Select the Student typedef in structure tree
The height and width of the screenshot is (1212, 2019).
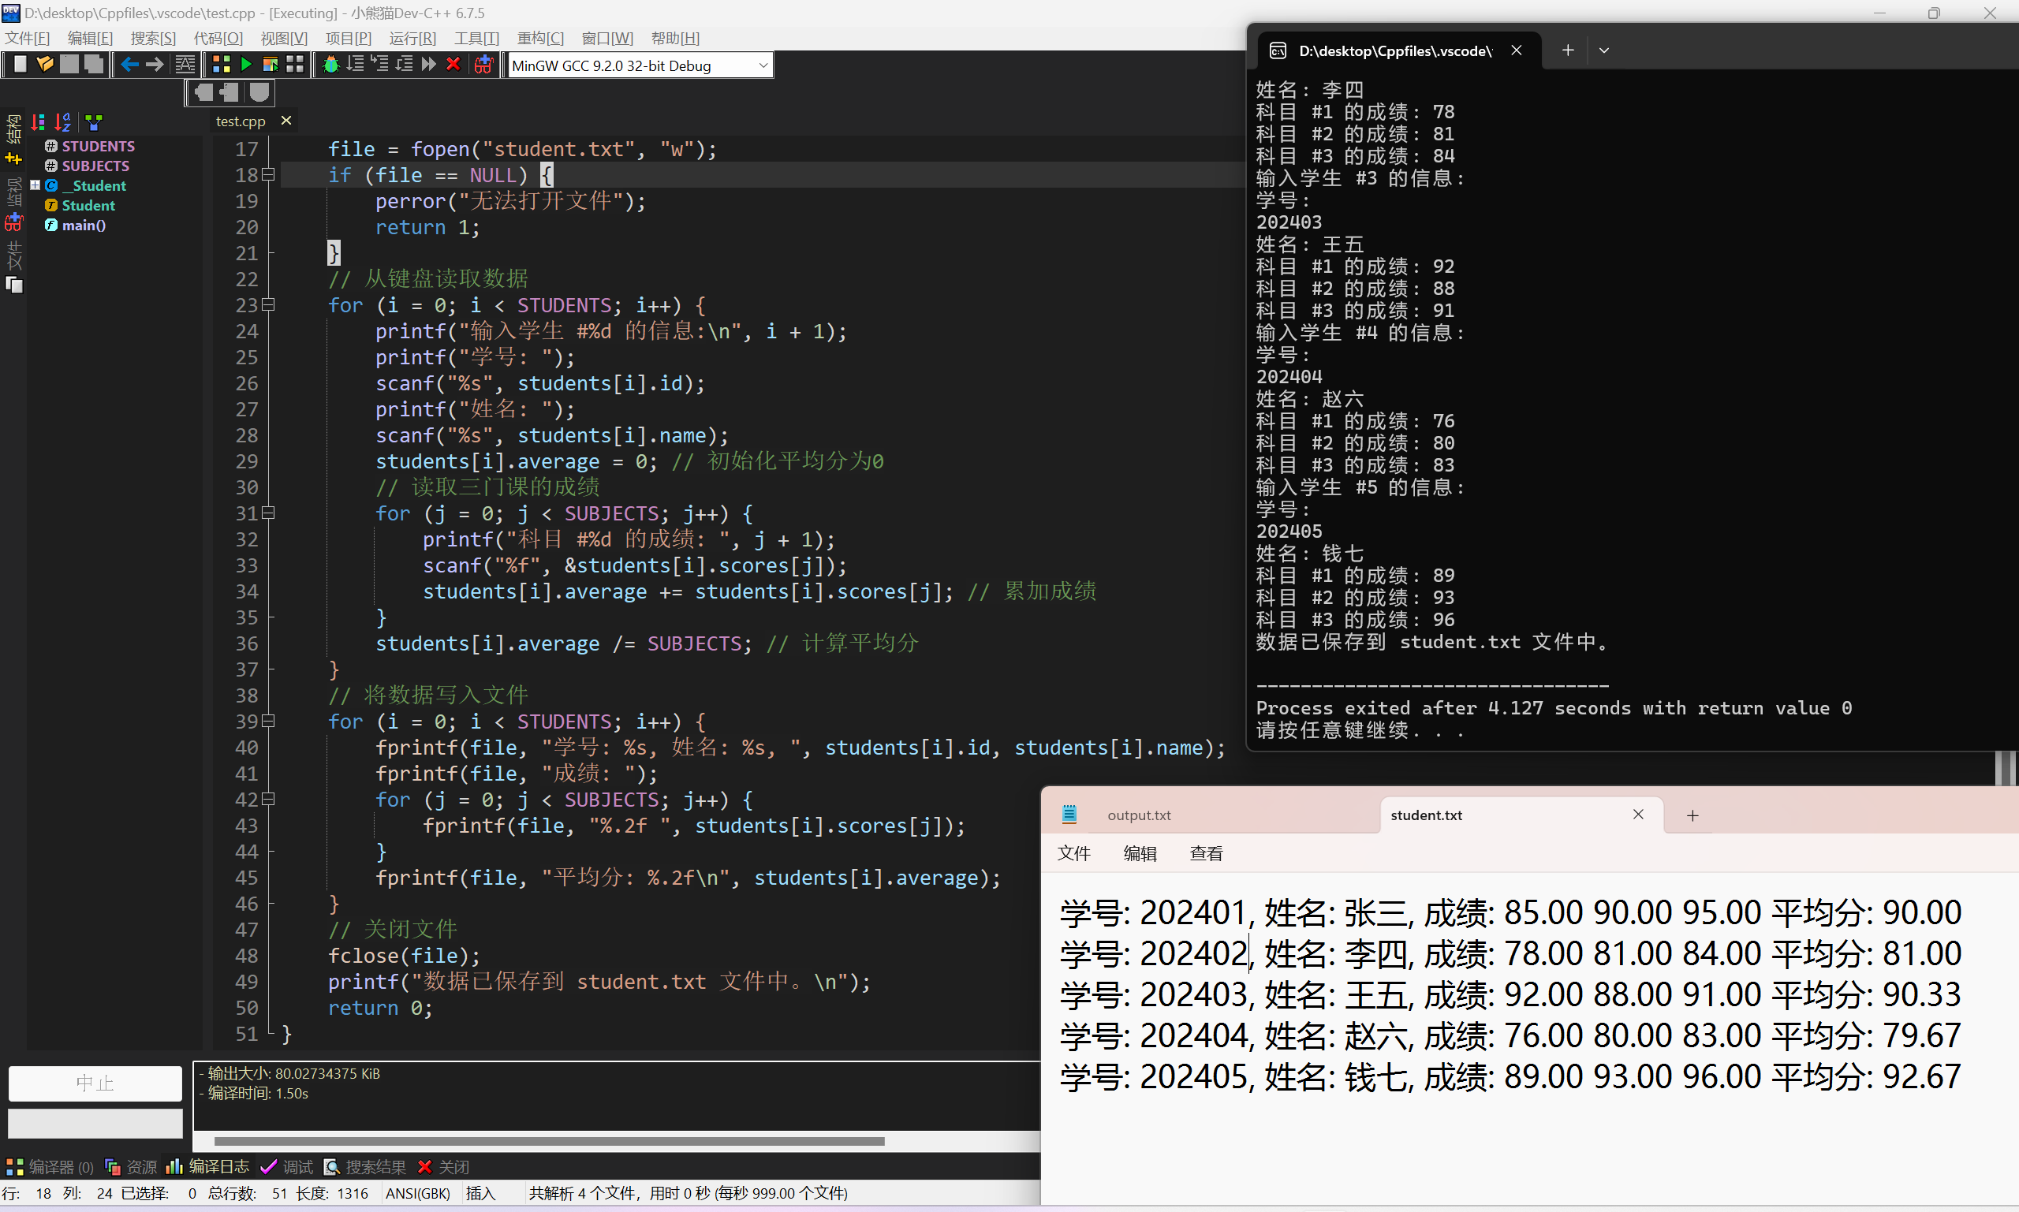(88, 206)
